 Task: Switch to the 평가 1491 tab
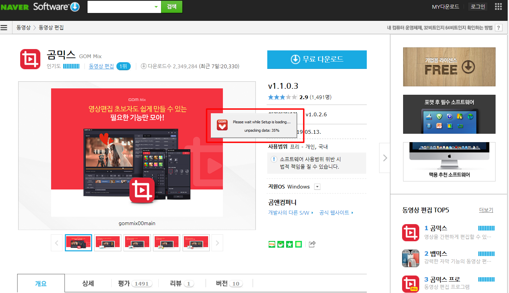135,284
